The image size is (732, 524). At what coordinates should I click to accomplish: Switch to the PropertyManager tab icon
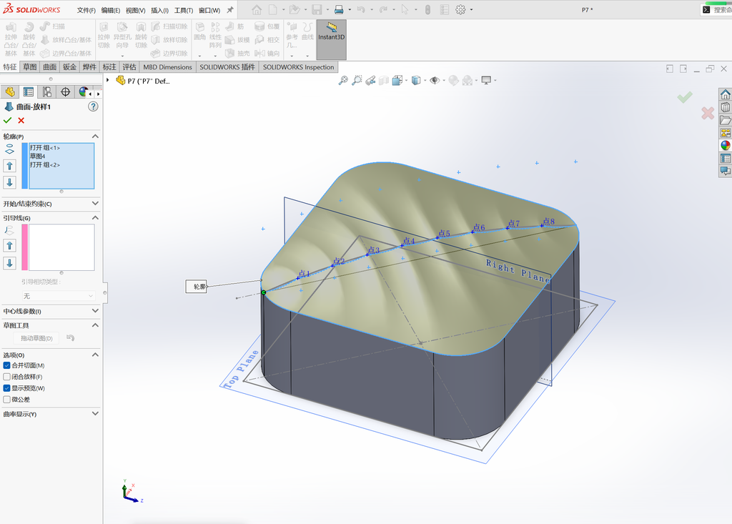[x=29, y=92]
